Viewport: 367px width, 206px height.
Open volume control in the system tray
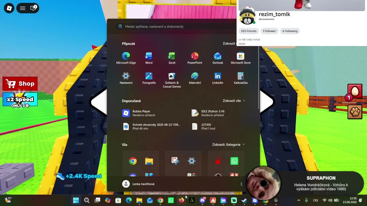pos(330,200)
